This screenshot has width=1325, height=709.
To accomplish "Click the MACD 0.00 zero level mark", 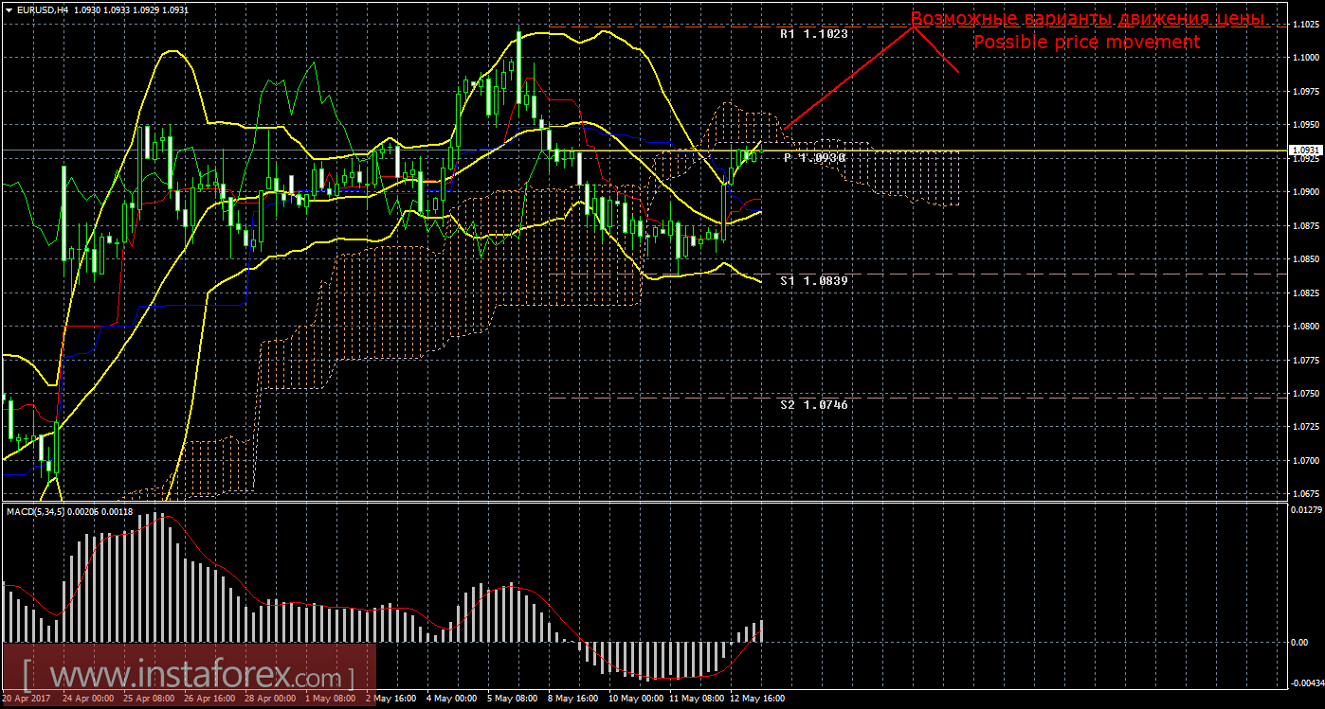I will click(x=1300, y=643).
